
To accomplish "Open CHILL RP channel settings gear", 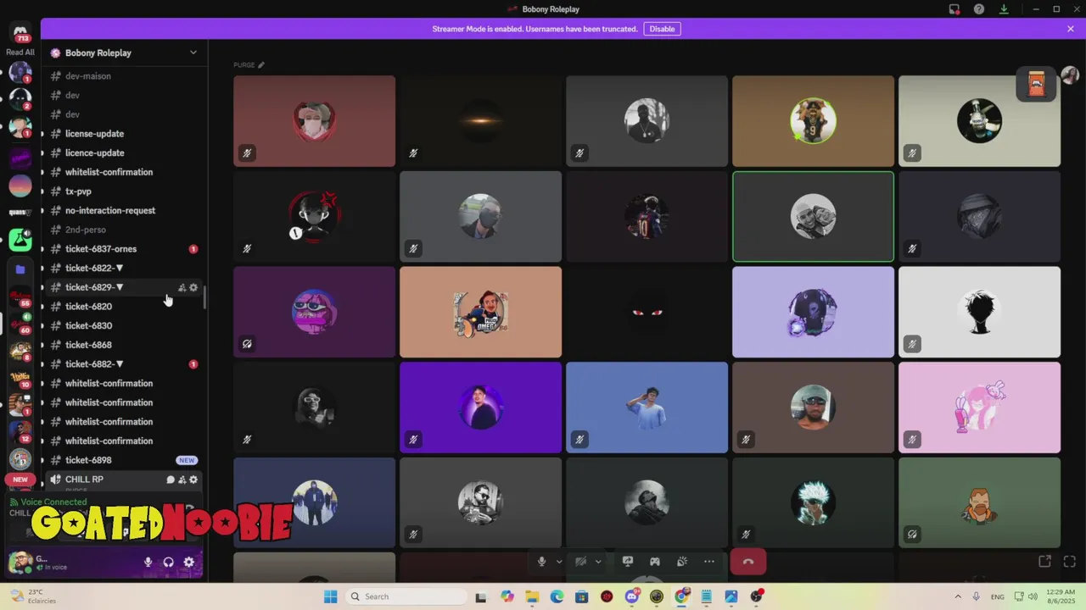I will 193,480.
